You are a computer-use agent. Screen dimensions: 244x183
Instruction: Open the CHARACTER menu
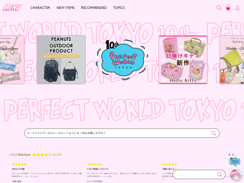coord(40,7)
